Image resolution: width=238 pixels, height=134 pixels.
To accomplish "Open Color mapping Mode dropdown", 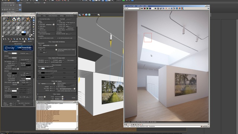I will point(67,89).
